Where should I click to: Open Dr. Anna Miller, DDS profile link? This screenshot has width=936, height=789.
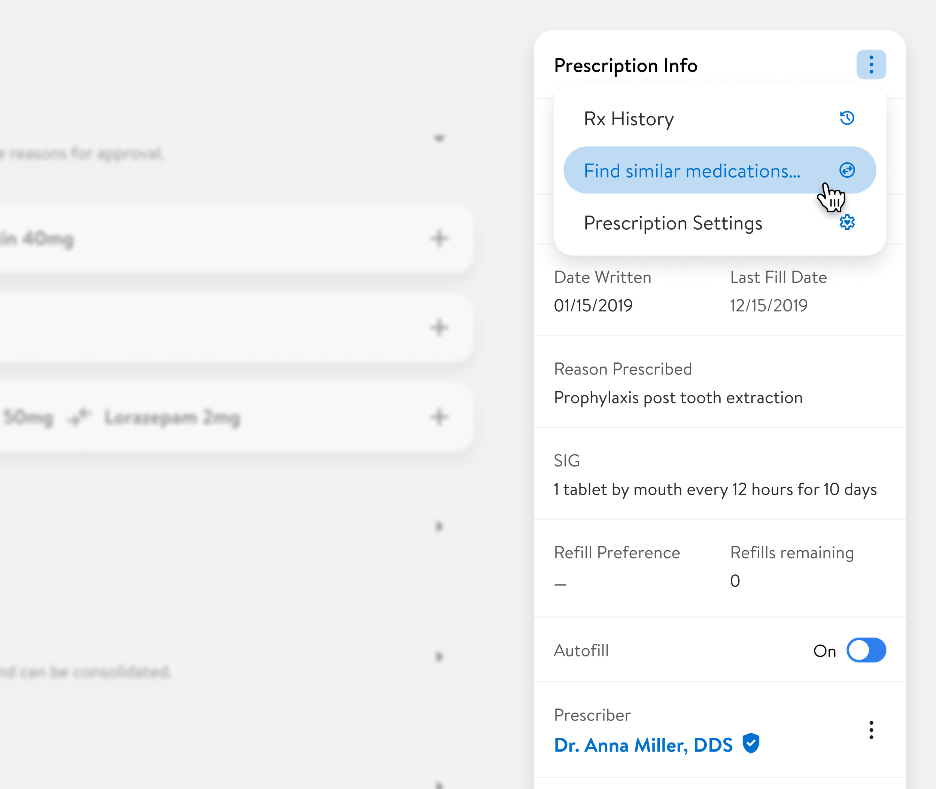point(643,745)
